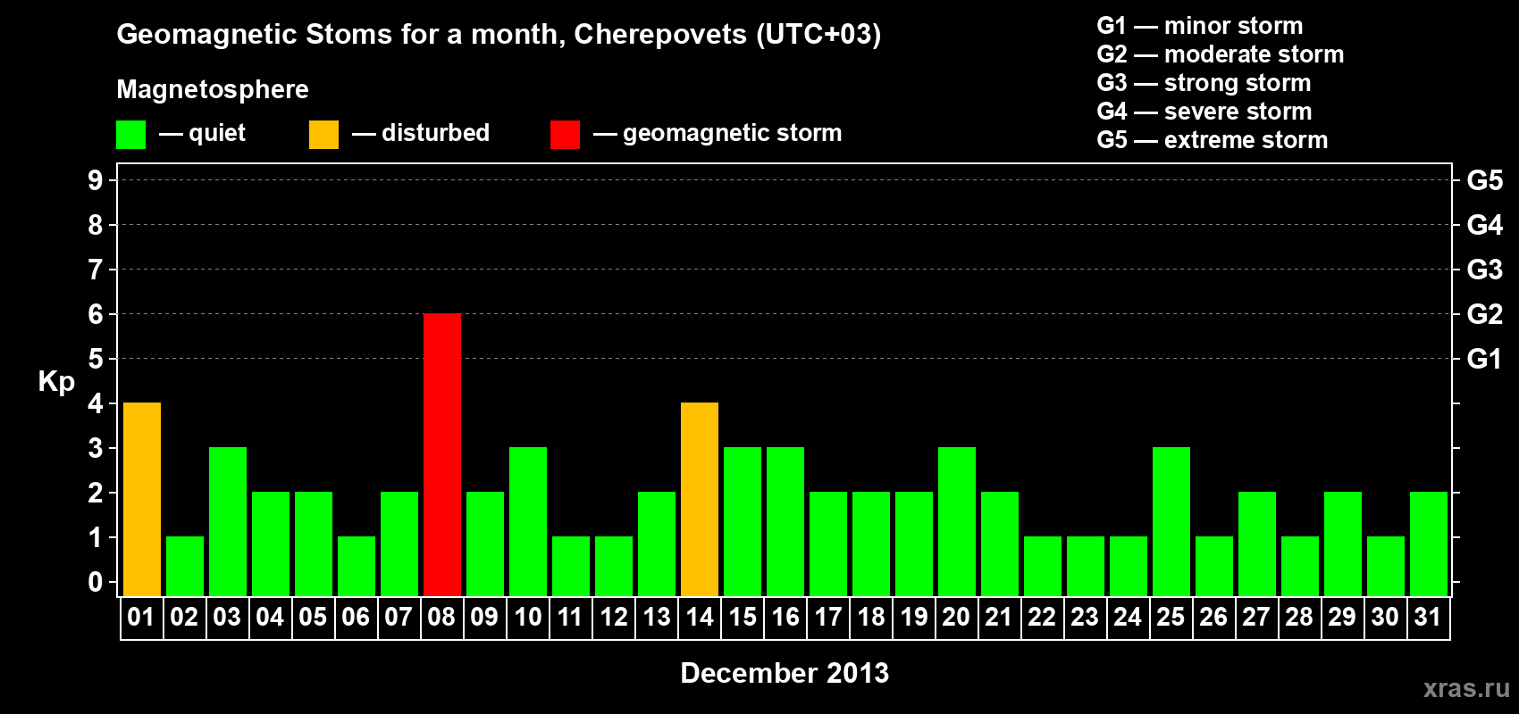Click the 'disturbed' legend label
Image resolution: width=1519 pixels, height=714 pixels.
click(x=435, y=133)
